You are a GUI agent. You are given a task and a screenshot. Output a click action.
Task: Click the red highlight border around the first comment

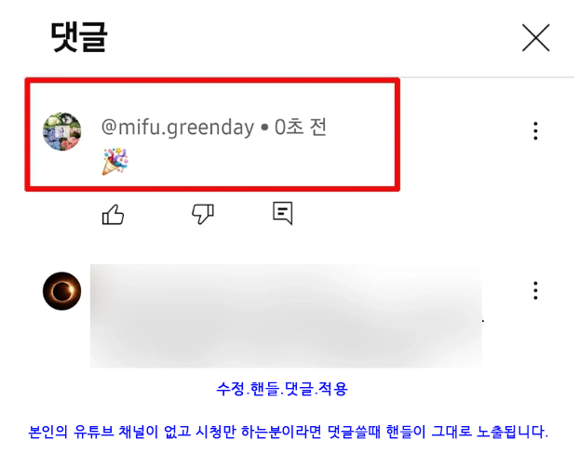(x=212, y=80)
